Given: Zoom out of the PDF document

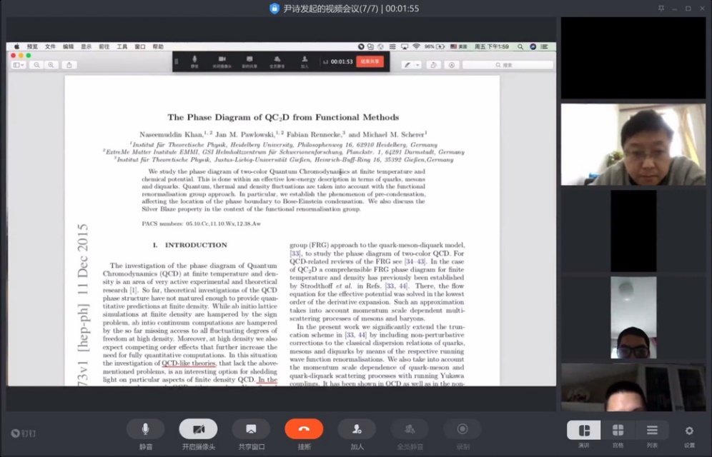Looking at the screenshot, I should (36, 65).
